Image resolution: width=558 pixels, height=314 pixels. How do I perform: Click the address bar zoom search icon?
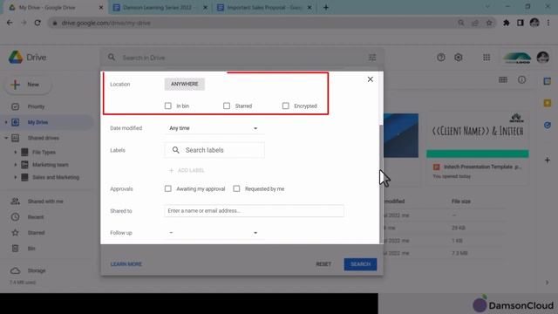pos(461,23)
